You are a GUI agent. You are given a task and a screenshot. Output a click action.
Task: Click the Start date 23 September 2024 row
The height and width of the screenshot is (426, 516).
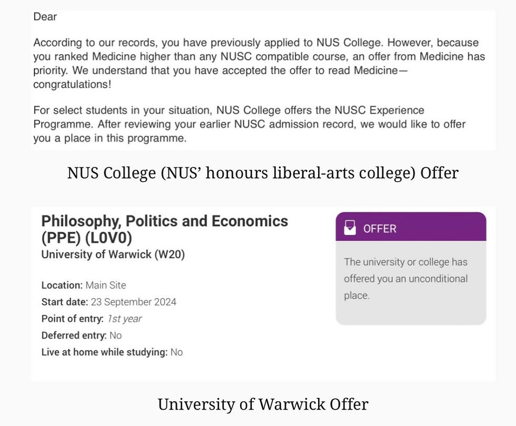(x=108, y=302)
